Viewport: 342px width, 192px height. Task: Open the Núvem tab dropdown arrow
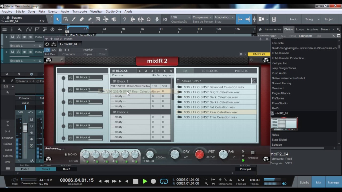pyautogui.click(x=333, y=29)
